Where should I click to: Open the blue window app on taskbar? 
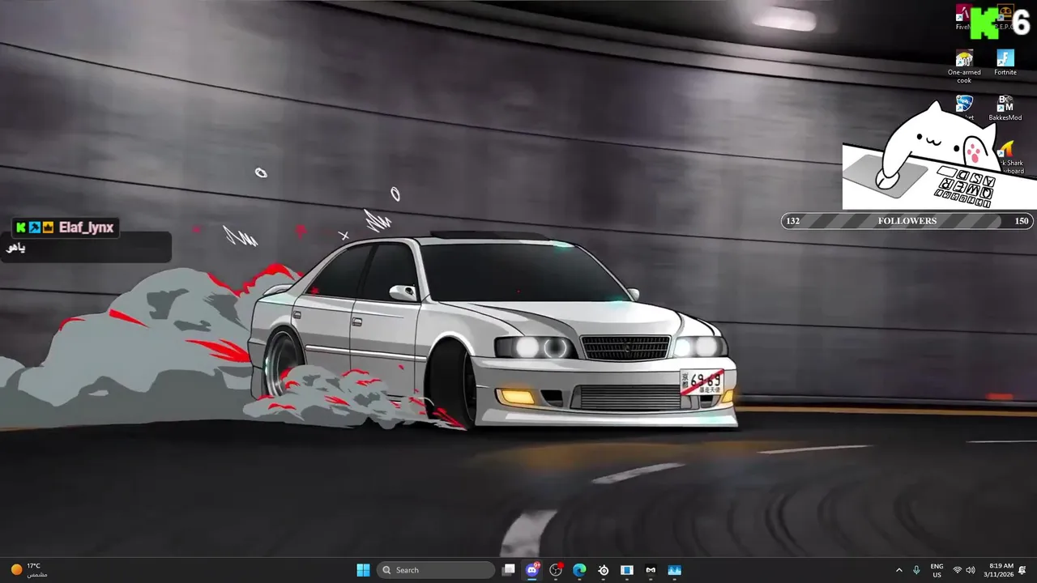pyautogui.click(x=627, y=570)
